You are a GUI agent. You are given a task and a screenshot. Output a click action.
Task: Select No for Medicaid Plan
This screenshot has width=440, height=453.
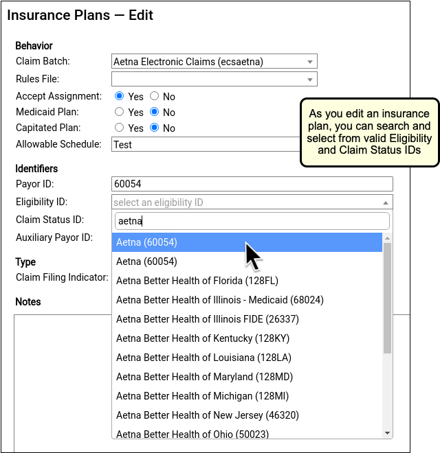pos(154,112)
